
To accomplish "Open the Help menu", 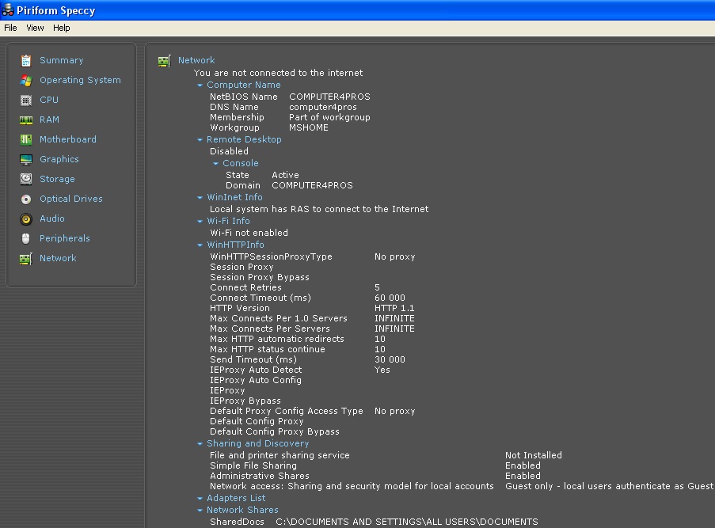I will [x=62, y=28].
